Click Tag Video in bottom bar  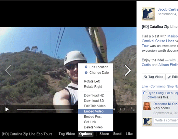67,134
